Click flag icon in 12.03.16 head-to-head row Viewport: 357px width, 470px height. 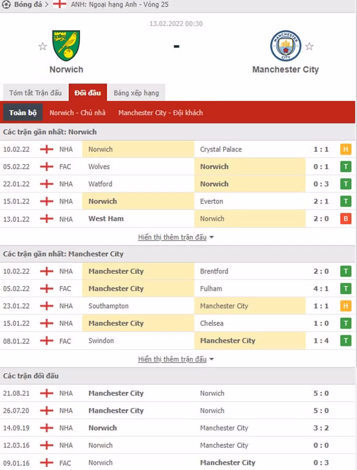pyautogui.click(x=47, y=445)
